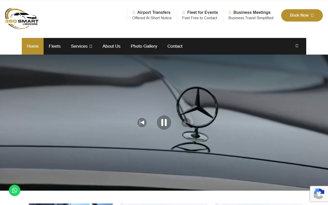The width and height of the screenshot is (328, 205).
Task: Click the icon beside Airport Transfers
Action: 134,12
